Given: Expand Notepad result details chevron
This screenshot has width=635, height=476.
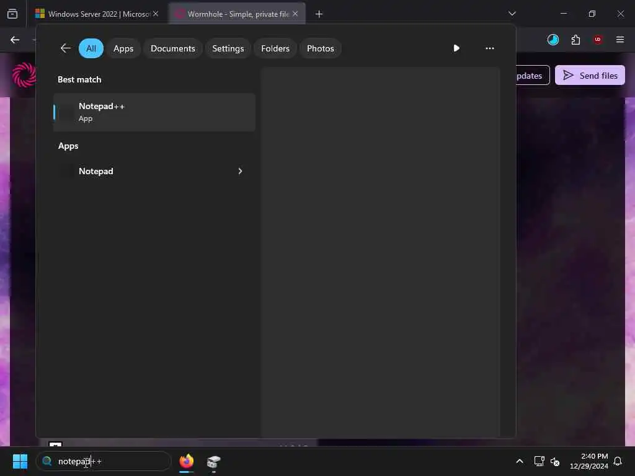Looking at the screenshot, I should tap(240, 171).
